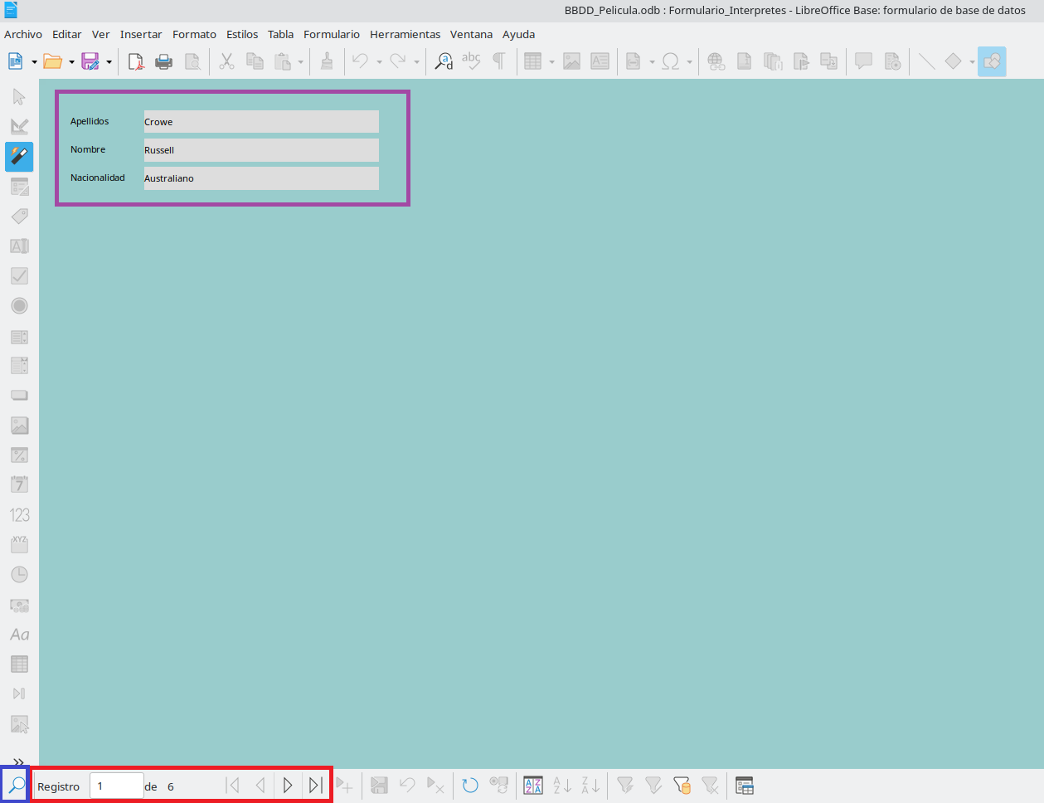This screenshot has width=1044, height=803.
Task: Click the Export as PDF icon
Action: (136, 61)
